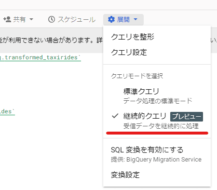Open the スケジュール button

(72, 19)
